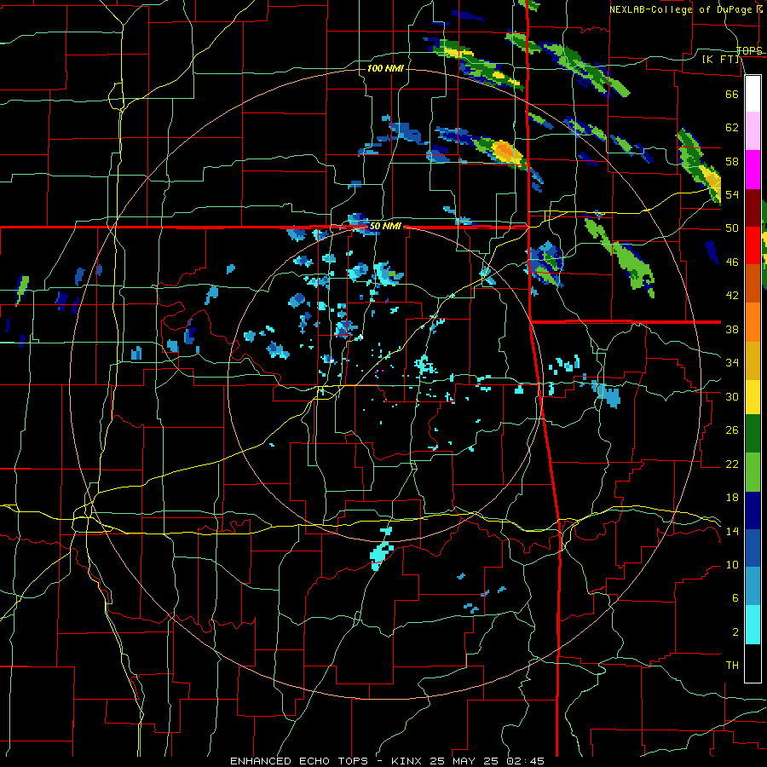The height and width of the screenshot is (767, 767).
Task: Click the legend value 50
Action: (732, 228)
